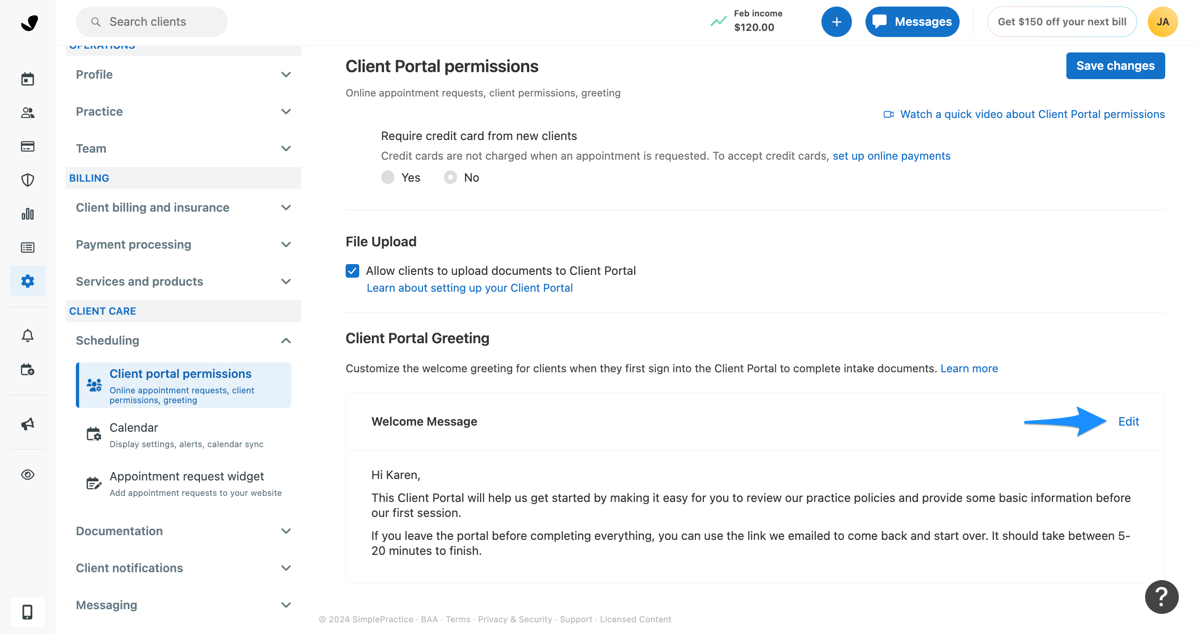
Task: Click Edit link for Welcome Message
Action: click(1128, 421)
